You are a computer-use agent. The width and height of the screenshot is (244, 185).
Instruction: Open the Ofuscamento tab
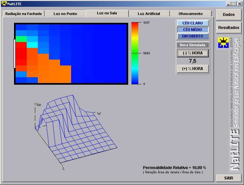[191, 14]
